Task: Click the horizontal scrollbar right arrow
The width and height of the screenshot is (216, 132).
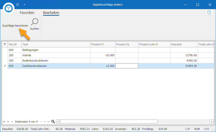Action: coord(212,122)
